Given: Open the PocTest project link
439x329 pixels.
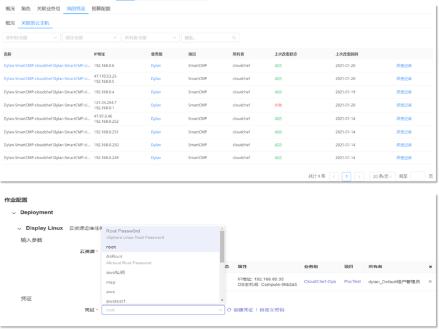Looking at the screenshot, I should (x=352, y=281).
